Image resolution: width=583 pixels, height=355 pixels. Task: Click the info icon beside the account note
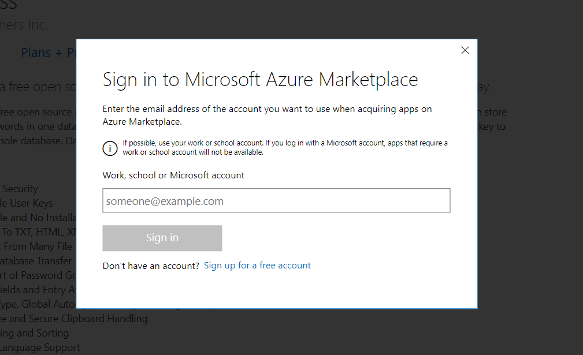coord(110,148)
